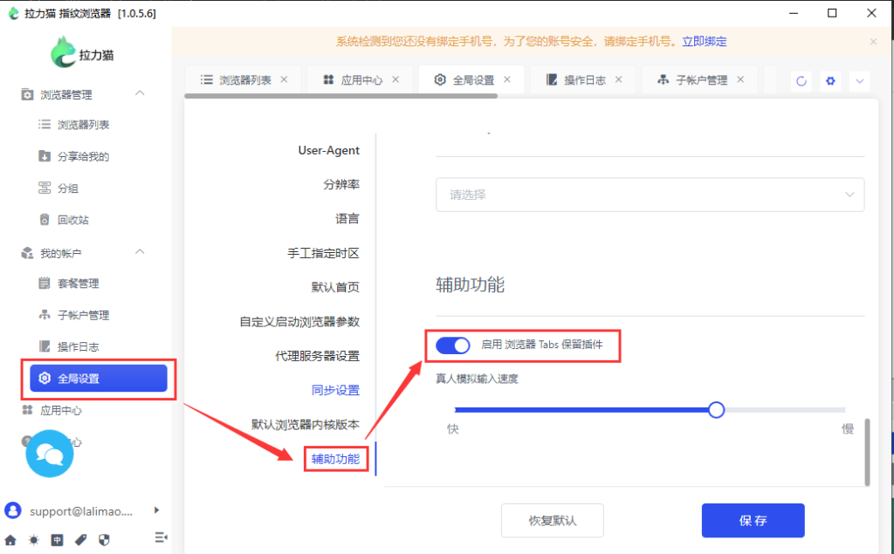Screen dimensions: 894x554
Task: Click the 慢 label under the slider
Action: 848,428
